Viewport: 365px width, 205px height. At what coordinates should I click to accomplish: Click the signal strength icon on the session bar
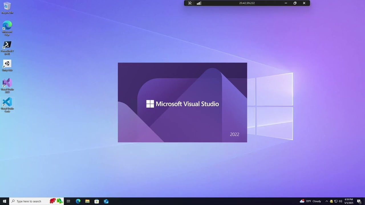coord(199,3)
